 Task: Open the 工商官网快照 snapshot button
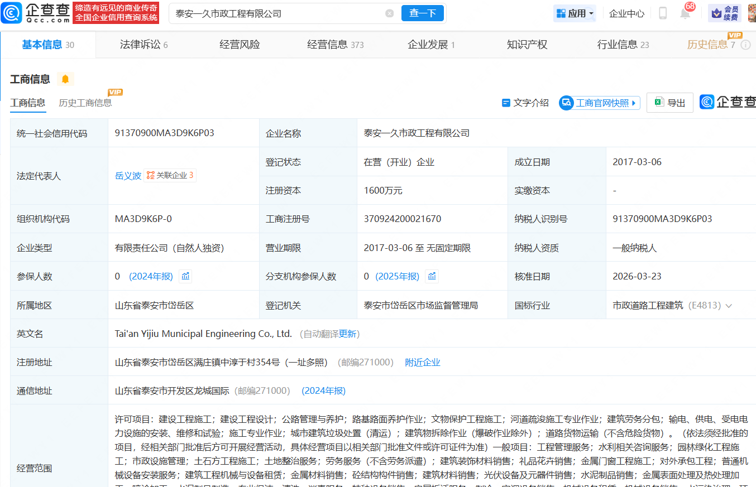click(x=600, y=103)
